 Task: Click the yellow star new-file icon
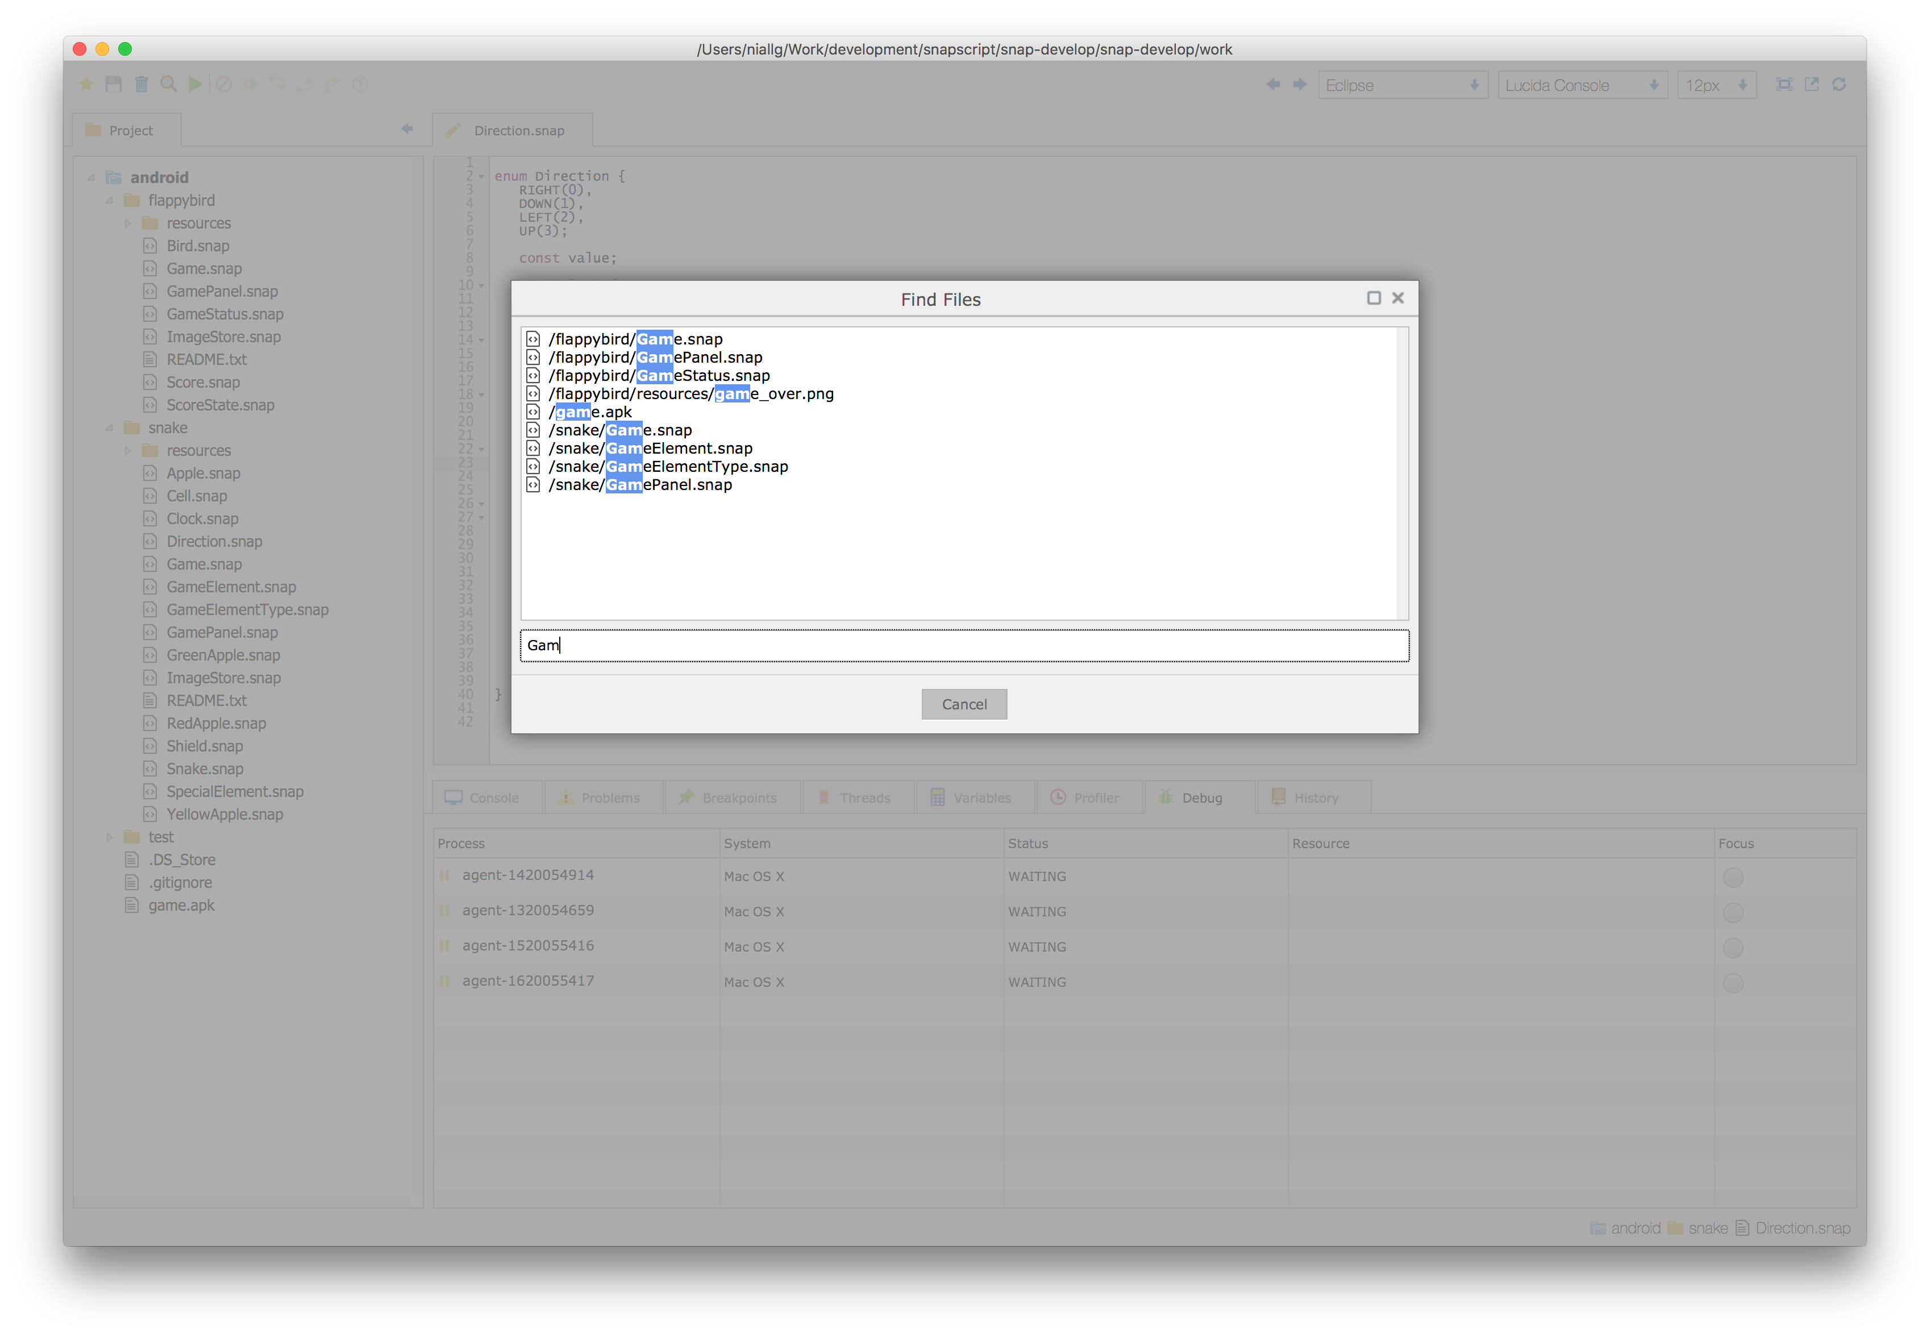(86, 85)
